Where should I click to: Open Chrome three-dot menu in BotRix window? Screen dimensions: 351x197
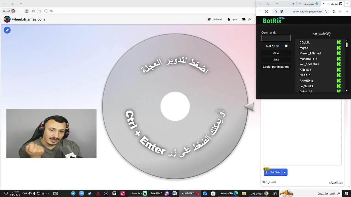click(260, 11)
